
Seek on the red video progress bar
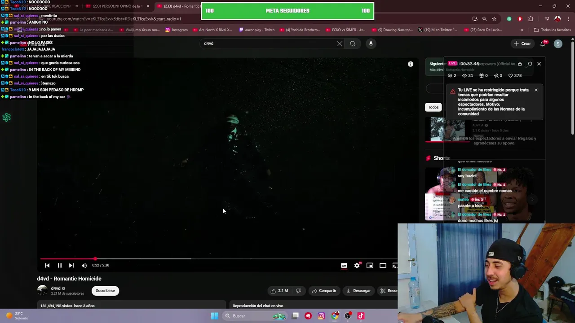pyautogui.click(x=219, y=259)
